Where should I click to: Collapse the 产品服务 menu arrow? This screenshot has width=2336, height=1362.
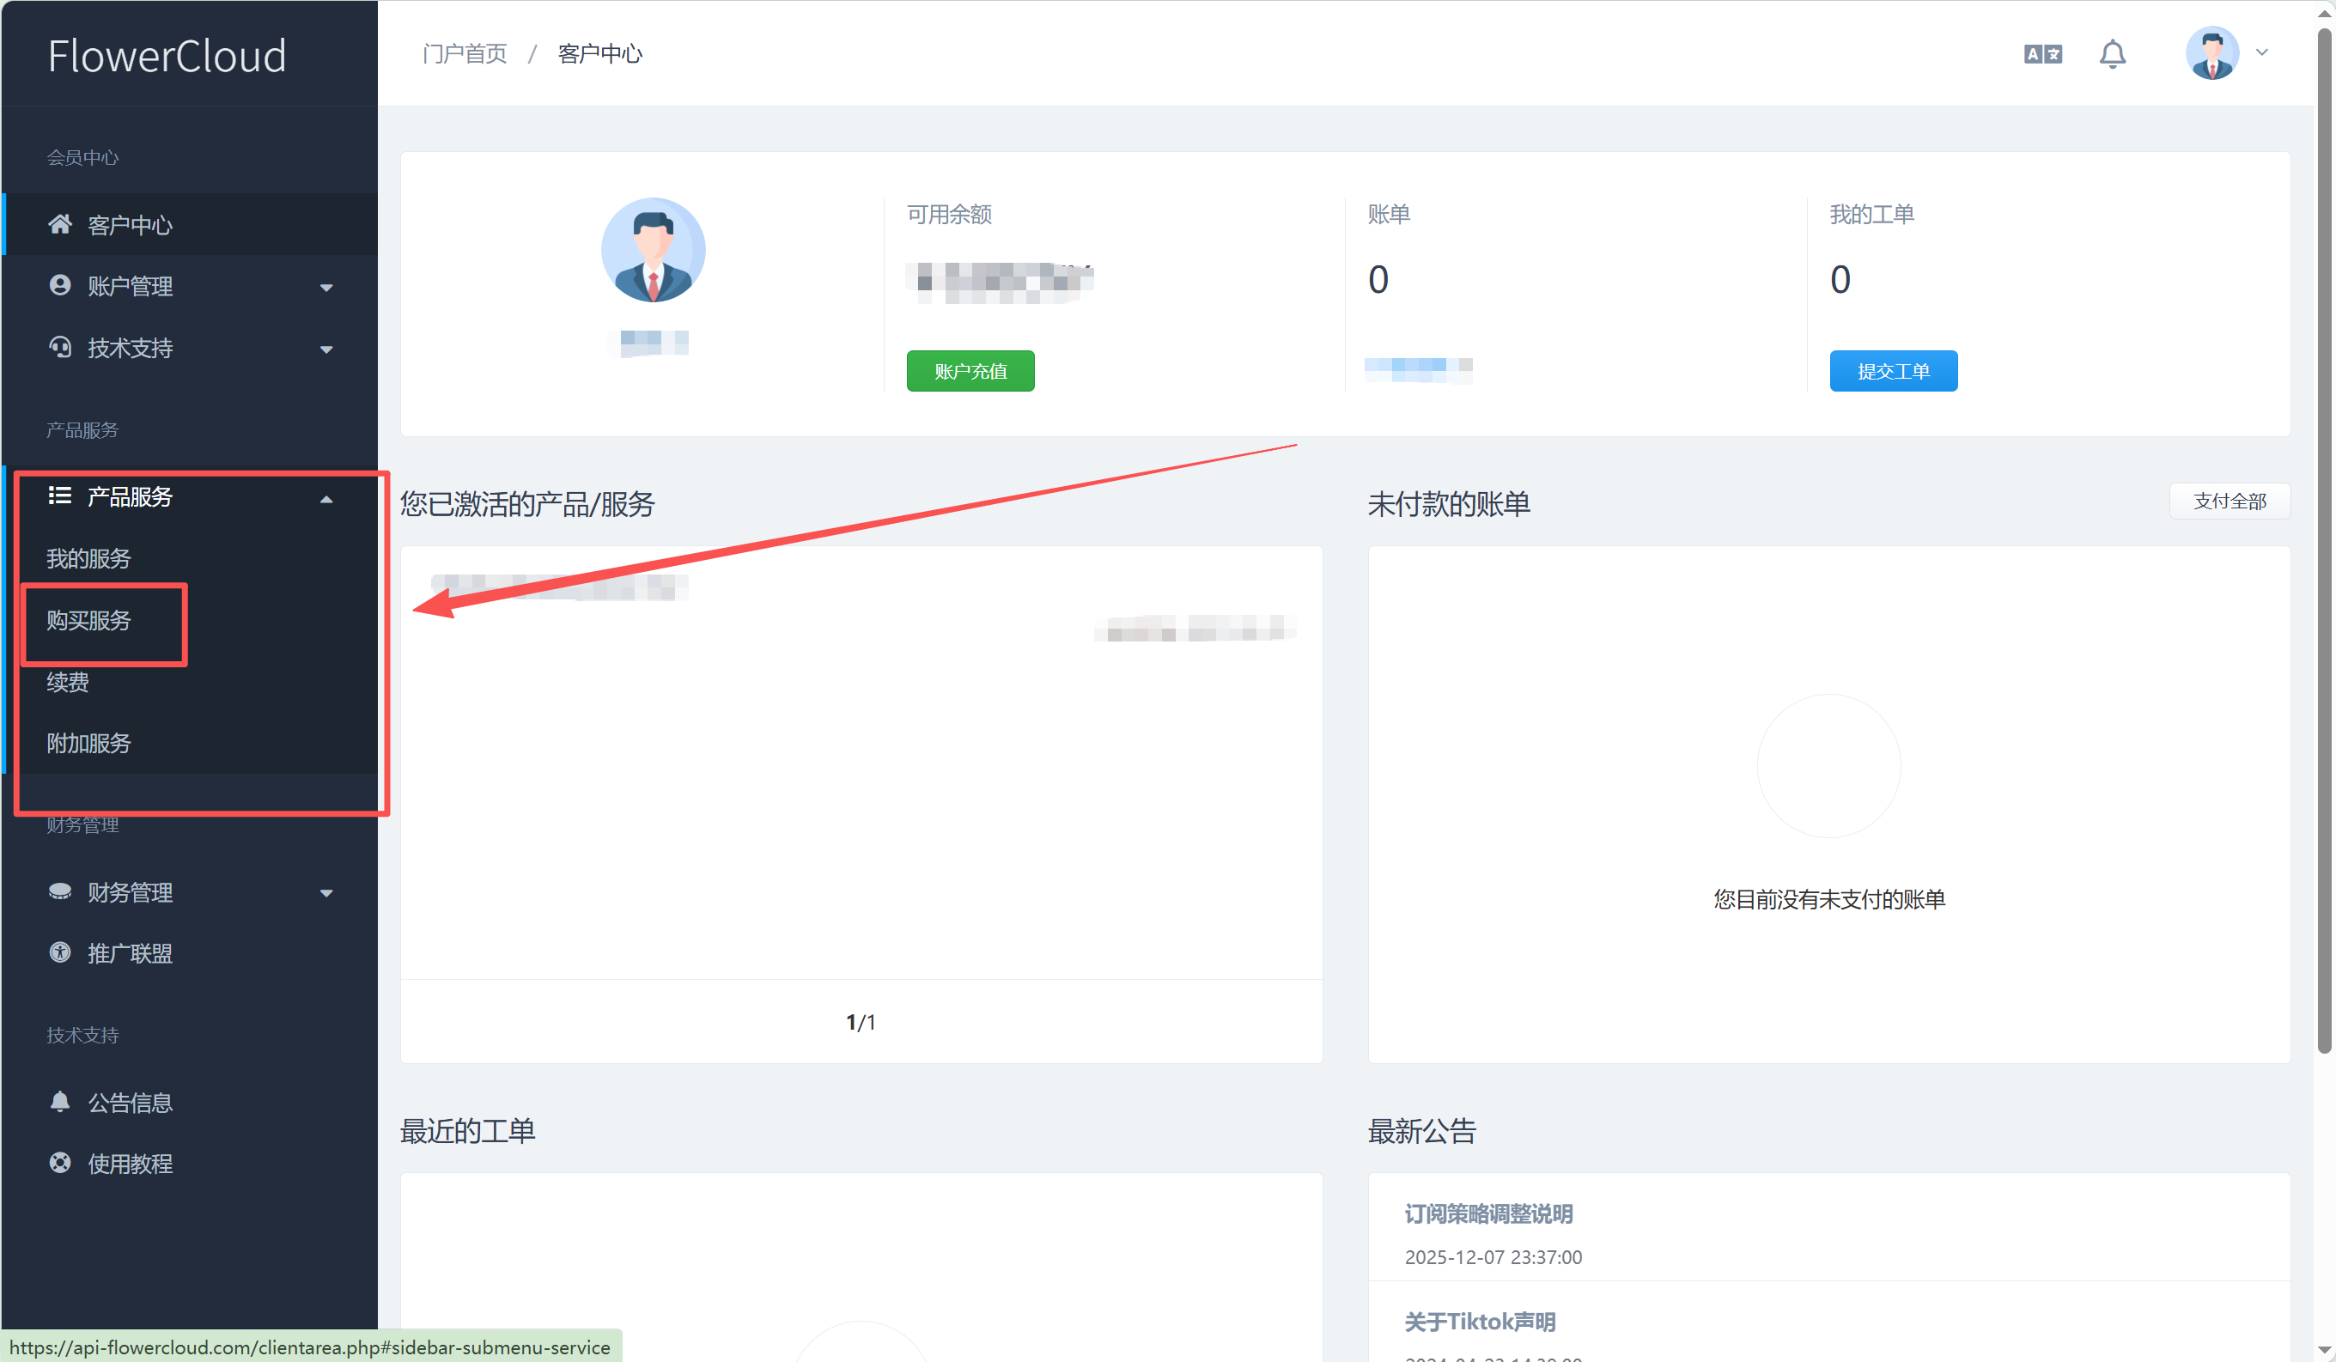pos(326,499)
